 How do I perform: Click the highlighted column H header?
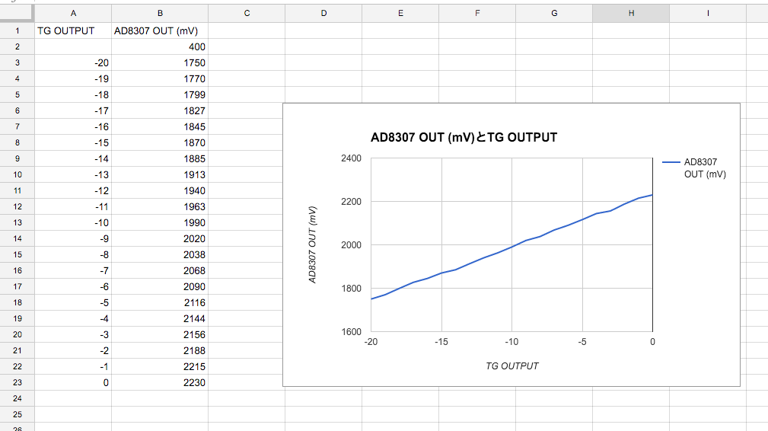tap(631, 14)
